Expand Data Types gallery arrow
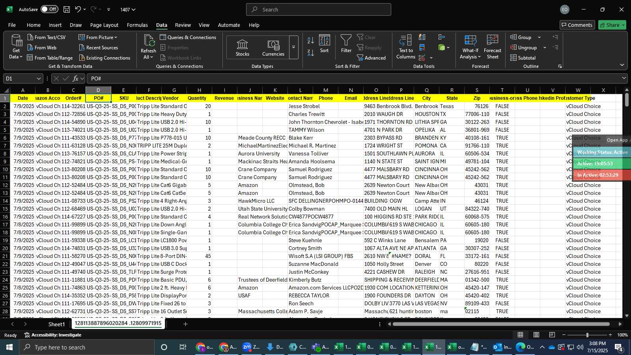Screen dimensions: 631x355 [x=293, y=47]
